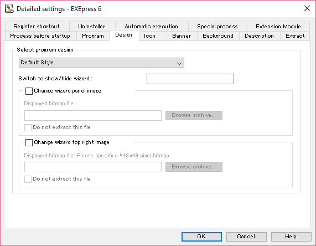Image resolution: width=316 pixels, height=246 pixels.
Task: Open the Program tab
Action: tap(93, 36)
